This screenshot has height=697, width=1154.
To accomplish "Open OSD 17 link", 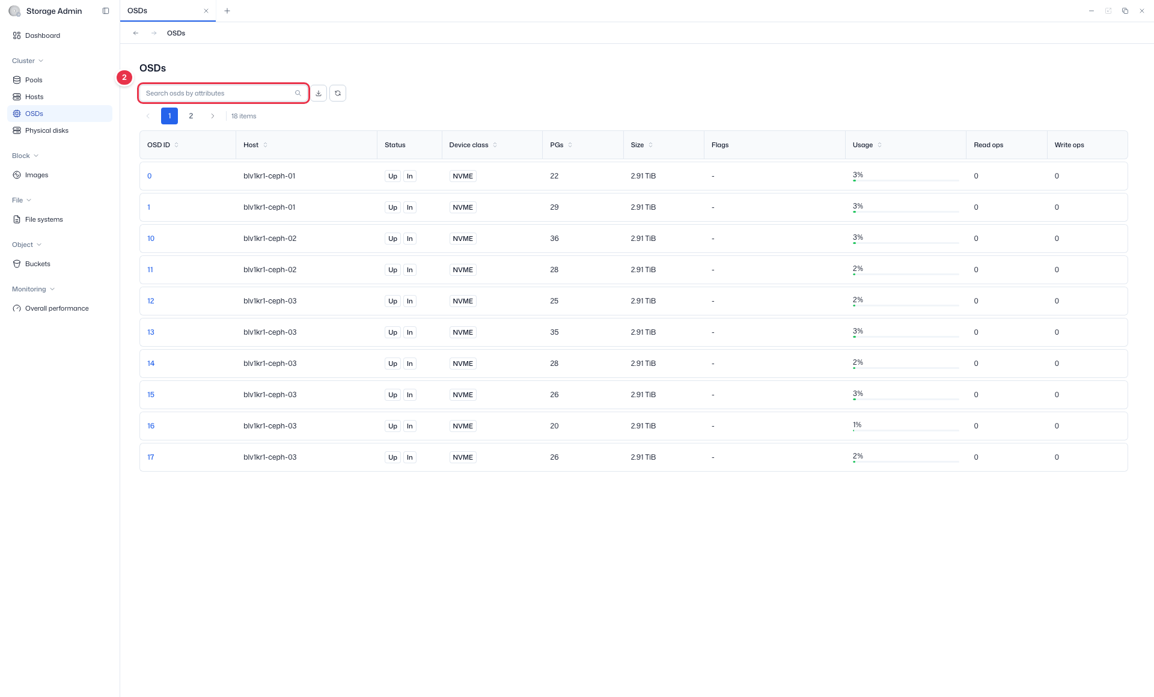I will [x=151, y=457].
